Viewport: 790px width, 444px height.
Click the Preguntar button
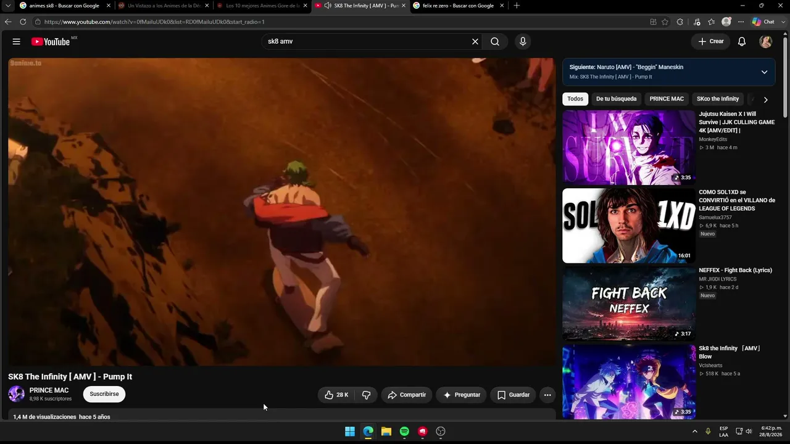click(x=461, y=395)
